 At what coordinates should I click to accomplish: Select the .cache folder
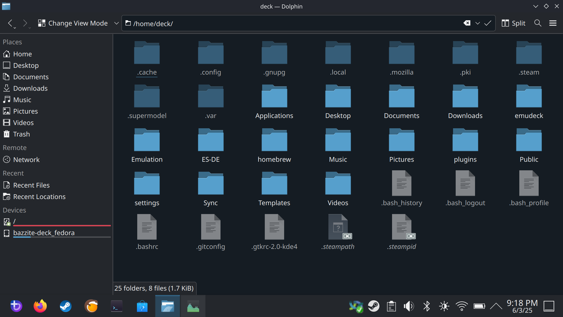coord(147,58)
